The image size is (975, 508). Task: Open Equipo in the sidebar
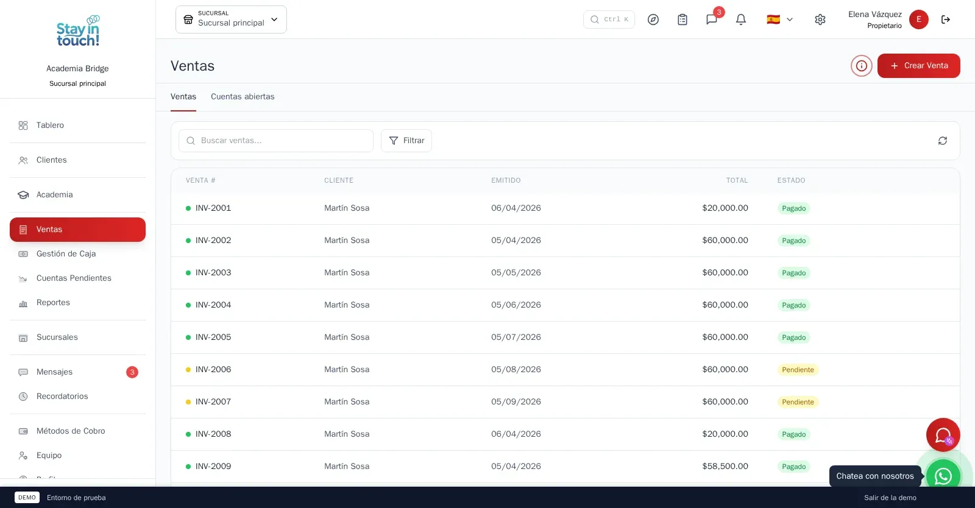click(78, 456)
